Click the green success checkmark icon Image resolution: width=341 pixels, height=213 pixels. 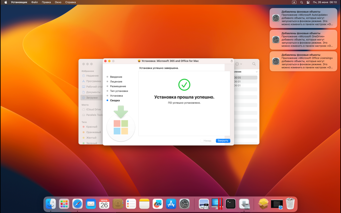tap(184, 85)
